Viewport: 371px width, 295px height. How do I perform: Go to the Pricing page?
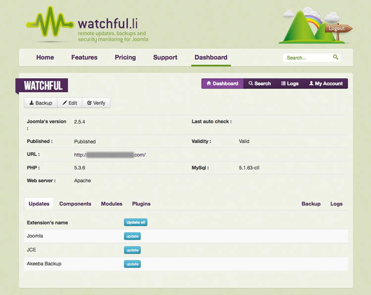pos(125,57)
